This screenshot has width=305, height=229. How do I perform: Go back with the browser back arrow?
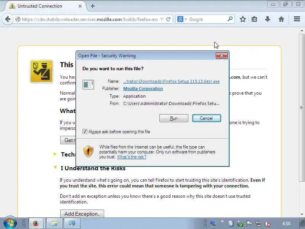[x=8, y=19]
